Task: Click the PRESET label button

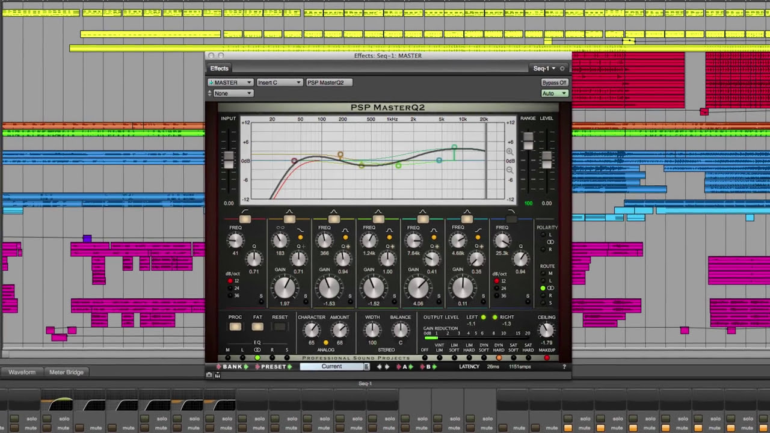Action: point(274,367)
